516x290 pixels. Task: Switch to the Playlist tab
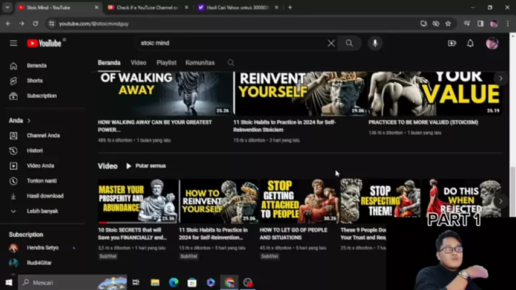(166, 63)
